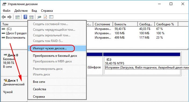The width and height of the screenshot is (189, 102).
Task: Choose Преобразовать в базовый диск
Action: (57, 56)
